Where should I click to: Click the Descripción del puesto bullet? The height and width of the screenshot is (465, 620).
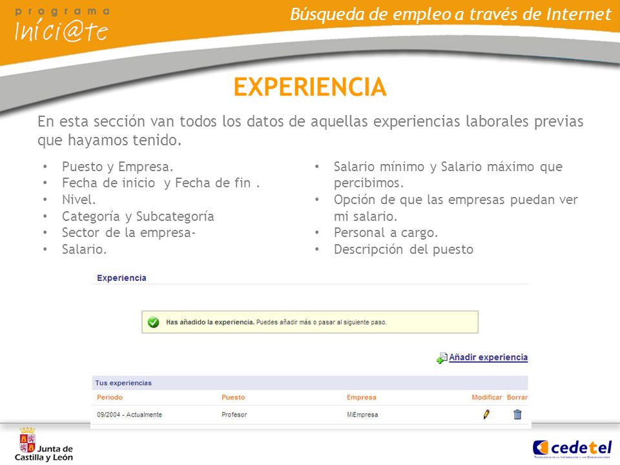click(x=403, y=249)
